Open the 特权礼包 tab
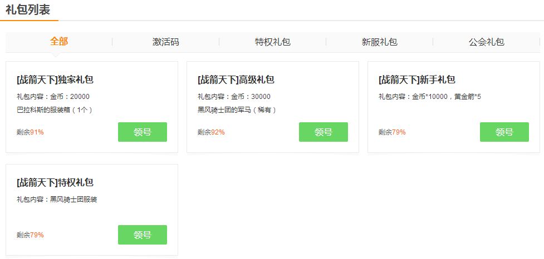Image resolution: width=544 pixels, height=259 pixels. click(273, 42)
